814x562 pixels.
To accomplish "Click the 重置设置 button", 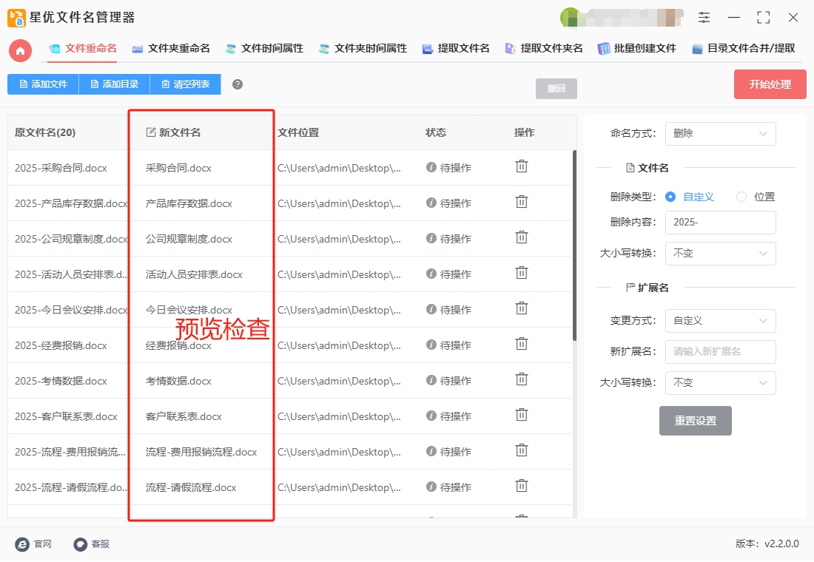I will 695,421.
